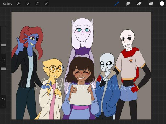Tap the square modify button on sidebar
166x124 pixels.
pos(3,61)
